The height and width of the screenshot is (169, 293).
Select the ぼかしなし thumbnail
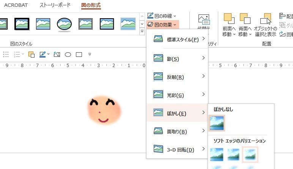pos(217,123)
